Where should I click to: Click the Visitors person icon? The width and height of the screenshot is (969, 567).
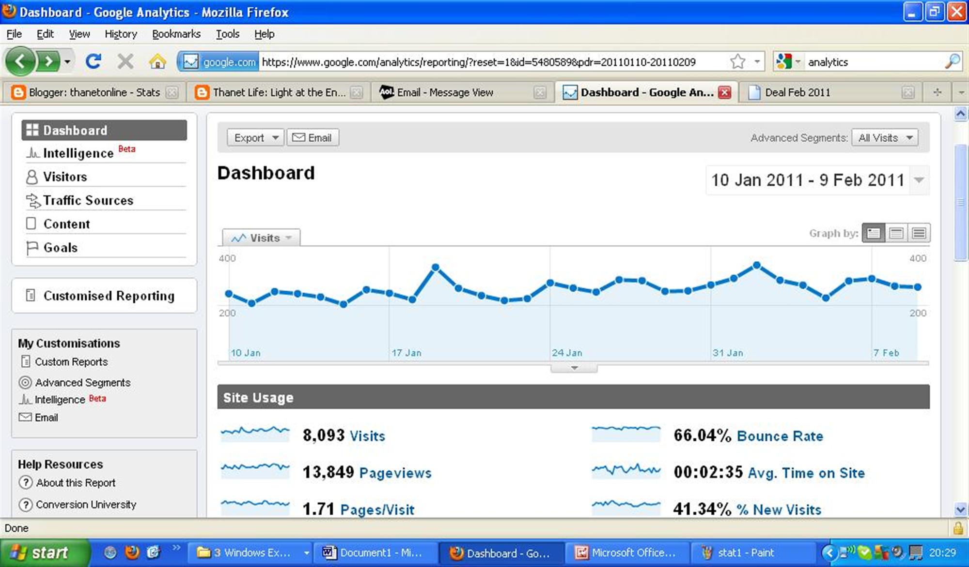[x=31, y=177]
